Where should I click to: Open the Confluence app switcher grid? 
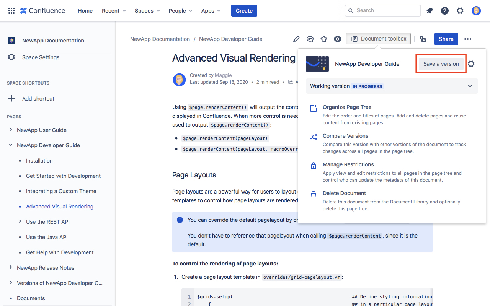tap(11, 10)
